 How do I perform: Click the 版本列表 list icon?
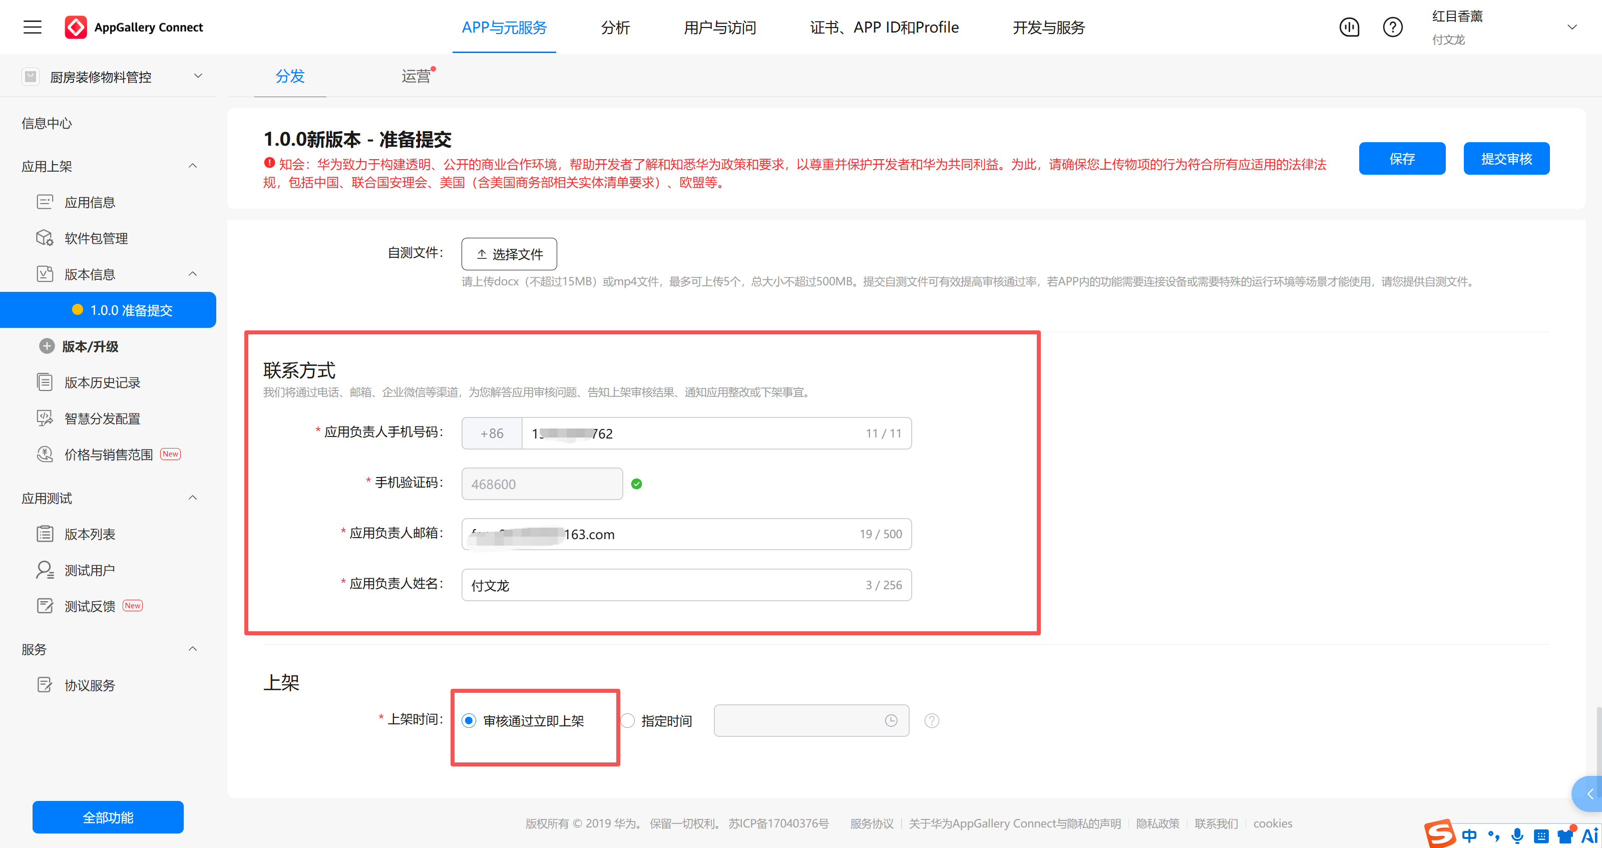point(45,534)
